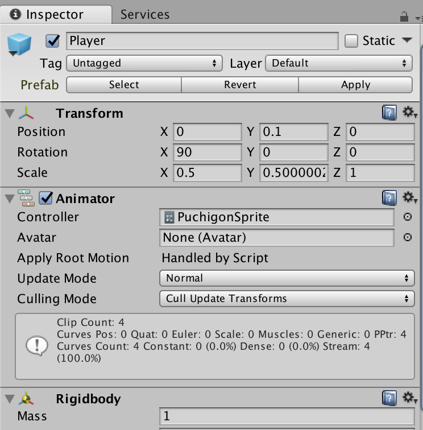Click the Apply Root Motion label
The width and height of the screenshot is (423, 430).
coord(73,258)
